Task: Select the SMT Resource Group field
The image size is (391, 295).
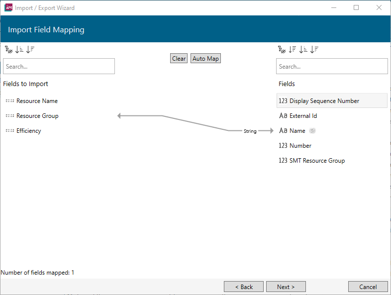Action: 317,161
